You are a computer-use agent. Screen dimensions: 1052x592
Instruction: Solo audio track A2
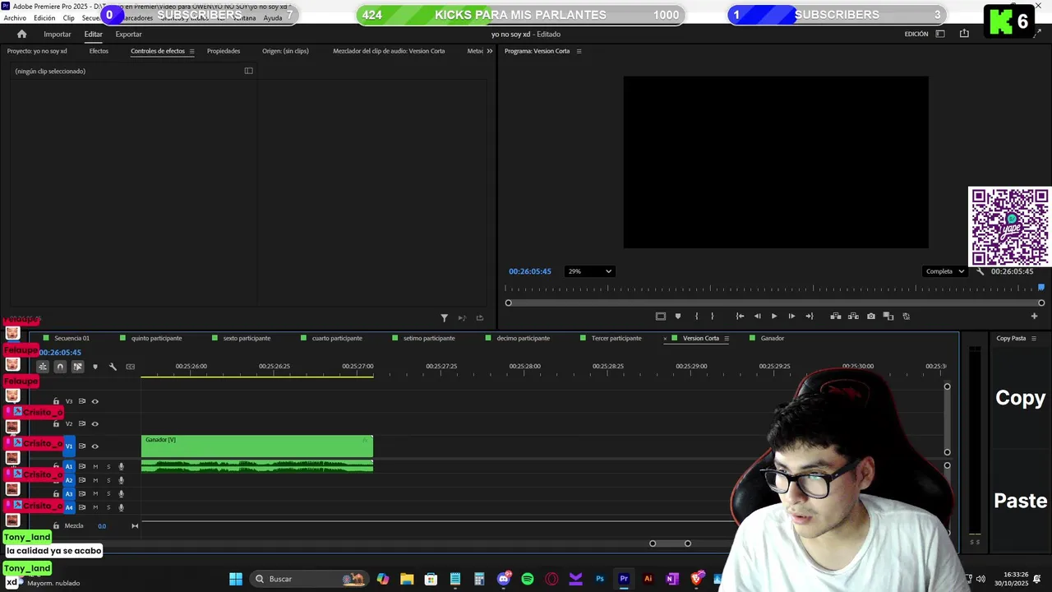(x=108, y=480)
